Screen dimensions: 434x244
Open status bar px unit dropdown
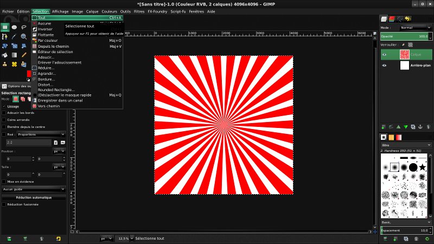(x=106, y=239)
